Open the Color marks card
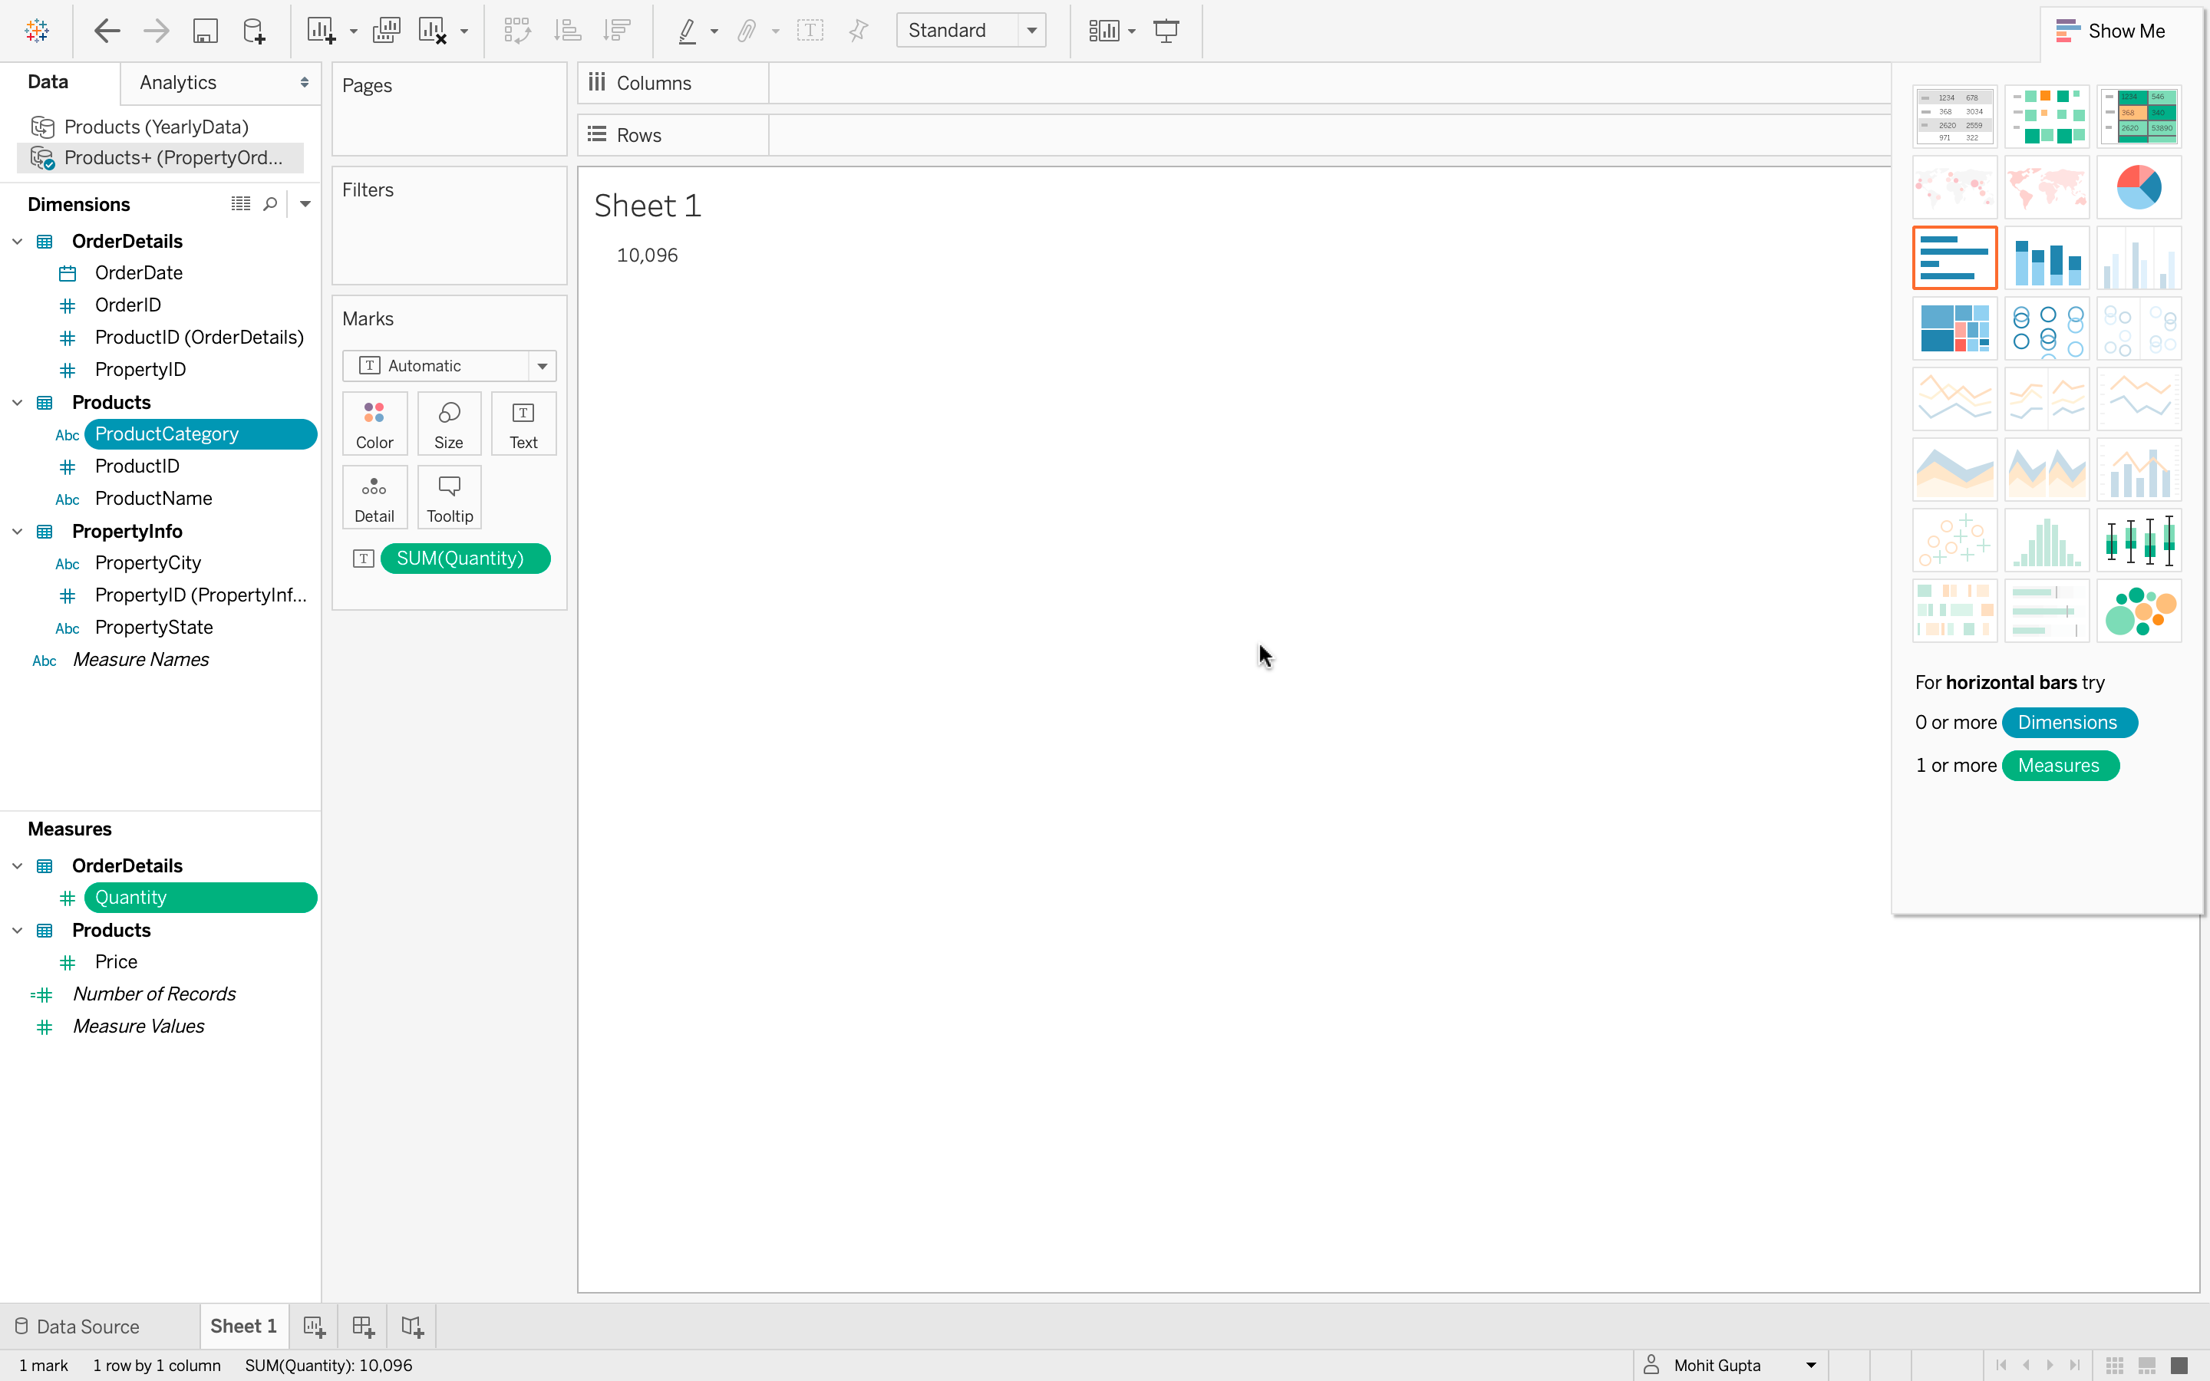The image size is (2210, 1381). (x=374, y=424)
